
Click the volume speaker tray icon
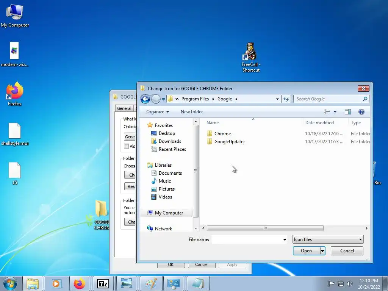350,284
